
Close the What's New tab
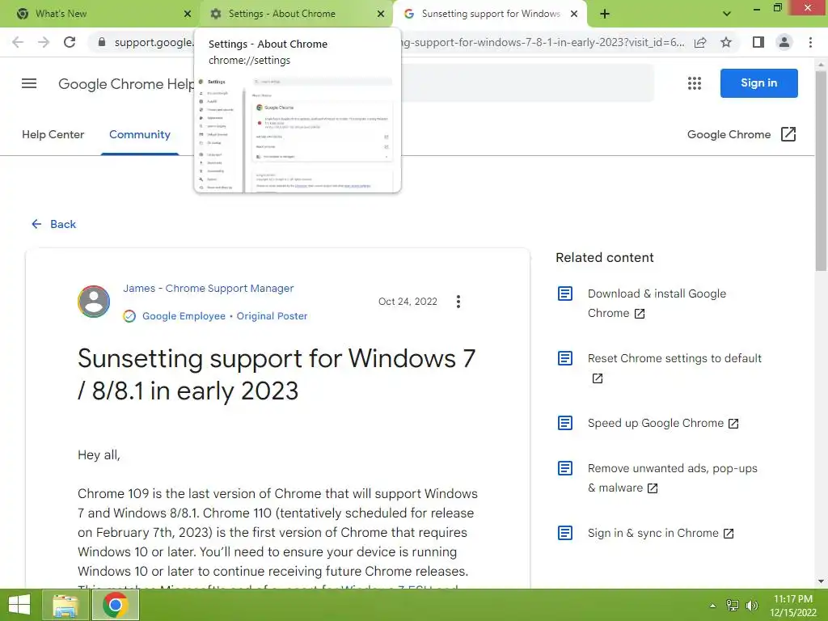click(x=188, y=14)
